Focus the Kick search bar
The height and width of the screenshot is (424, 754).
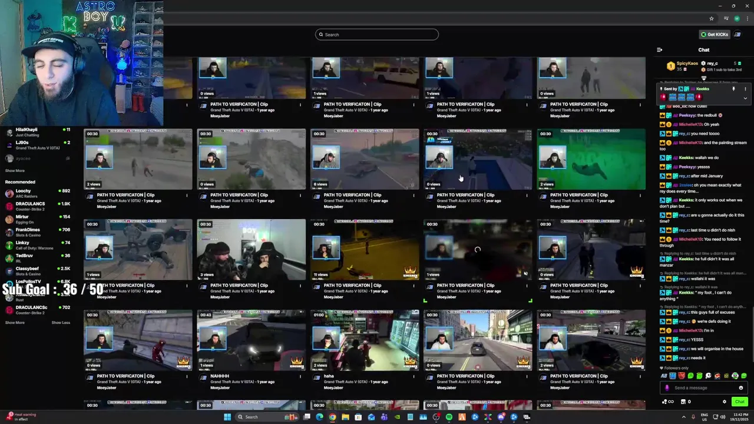tap(377, 34)
